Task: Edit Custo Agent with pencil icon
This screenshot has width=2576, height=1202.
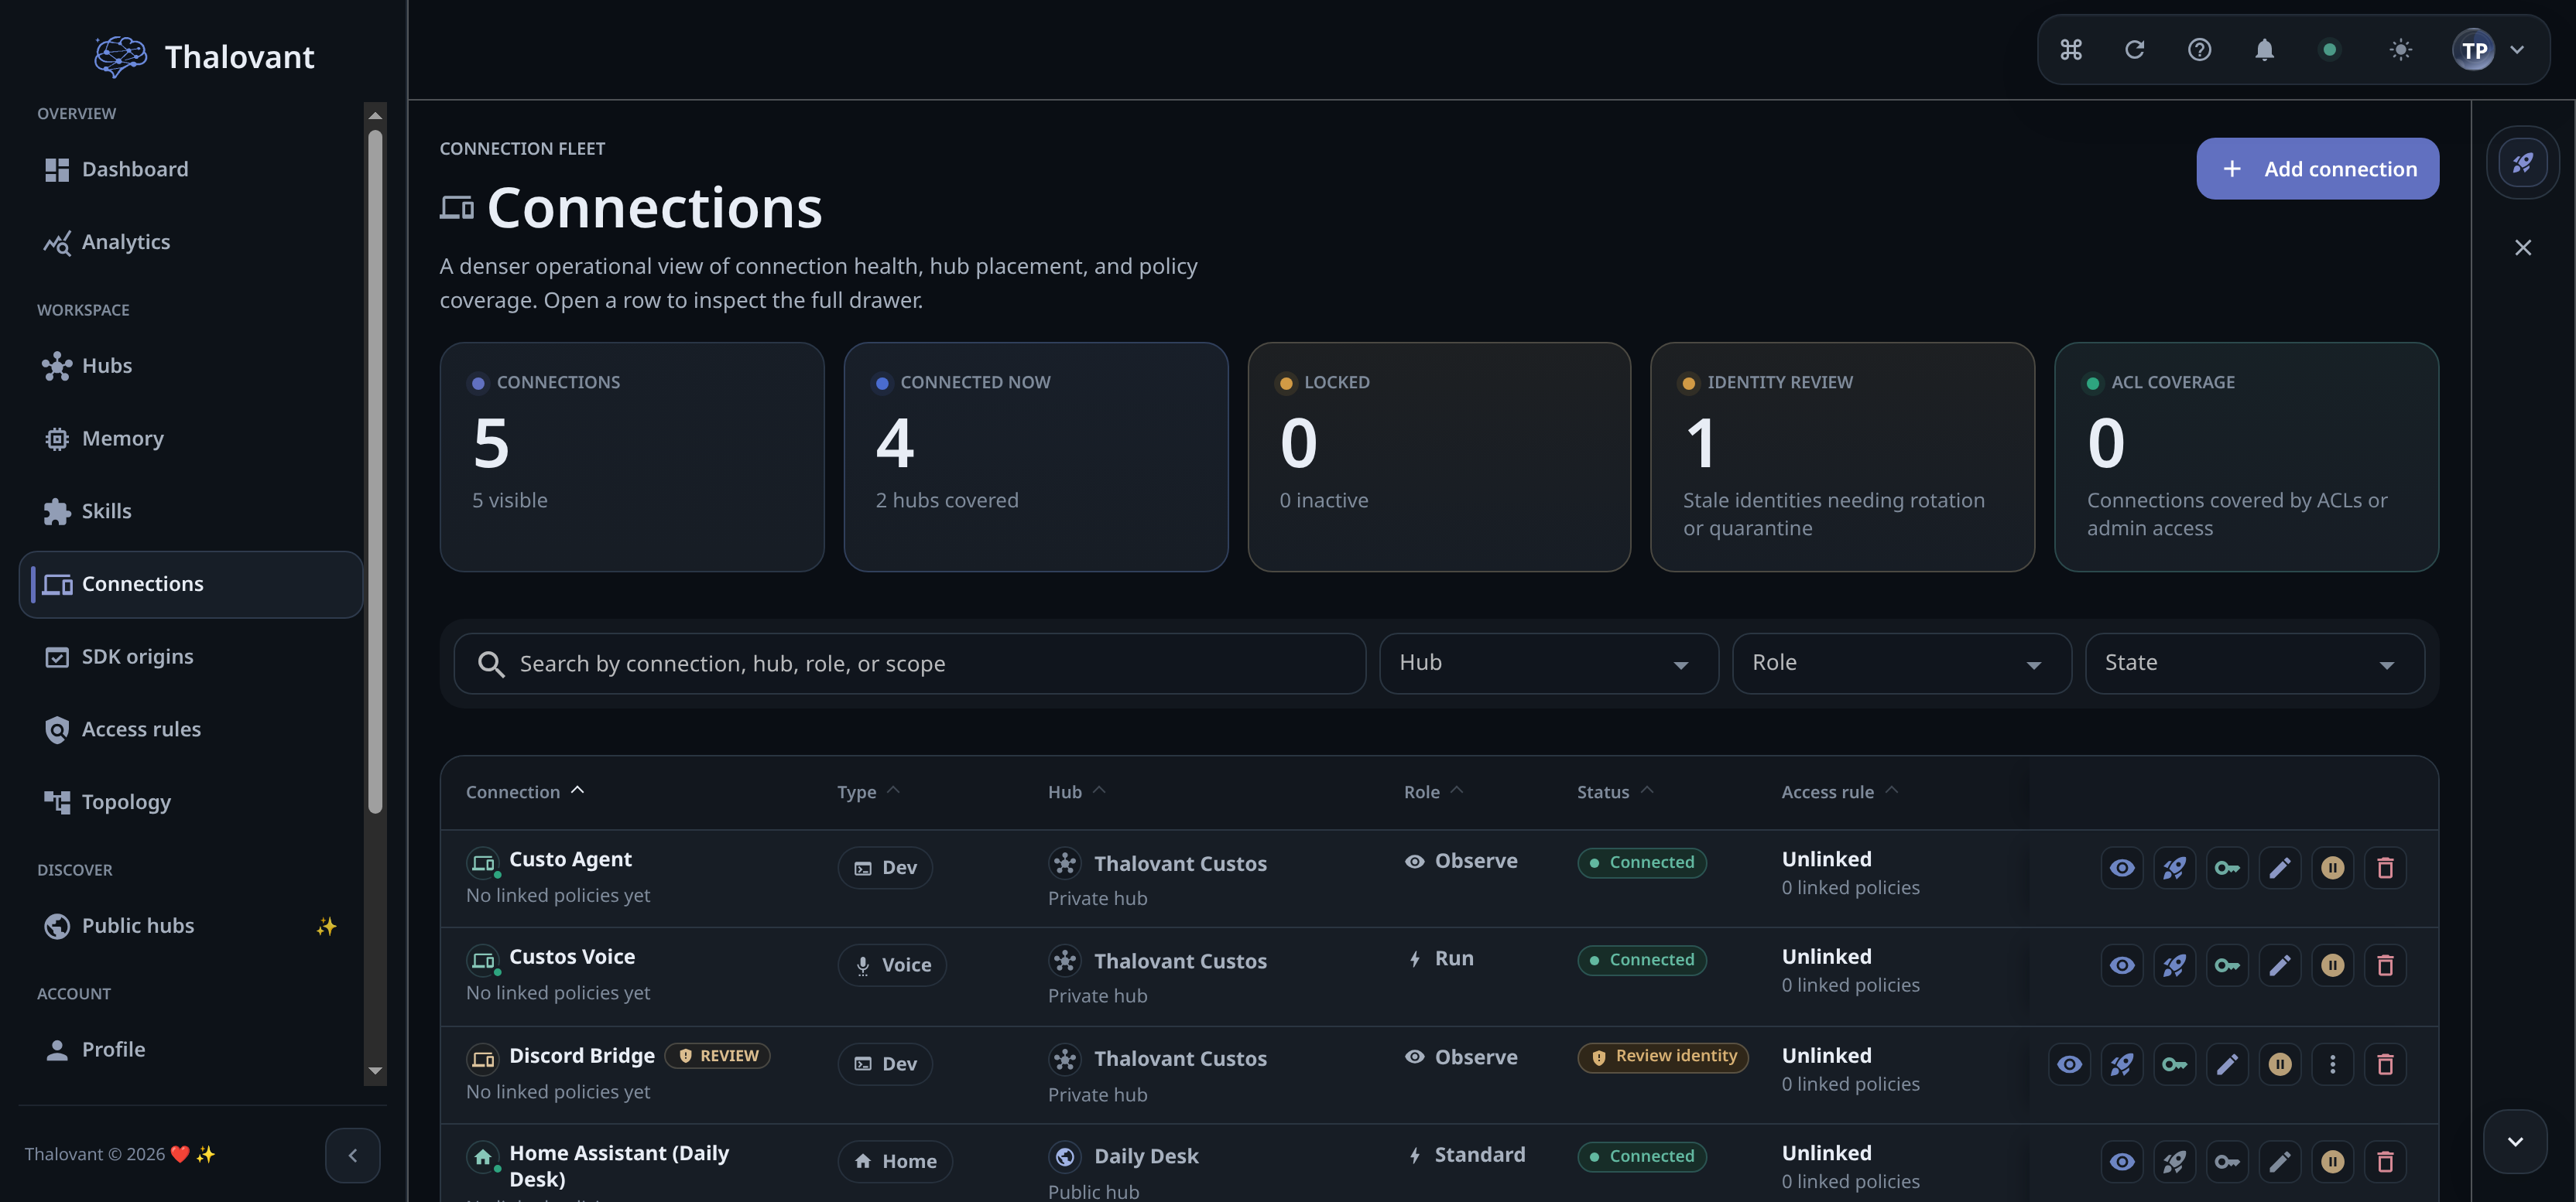Action: click(x=2279, y=869)
